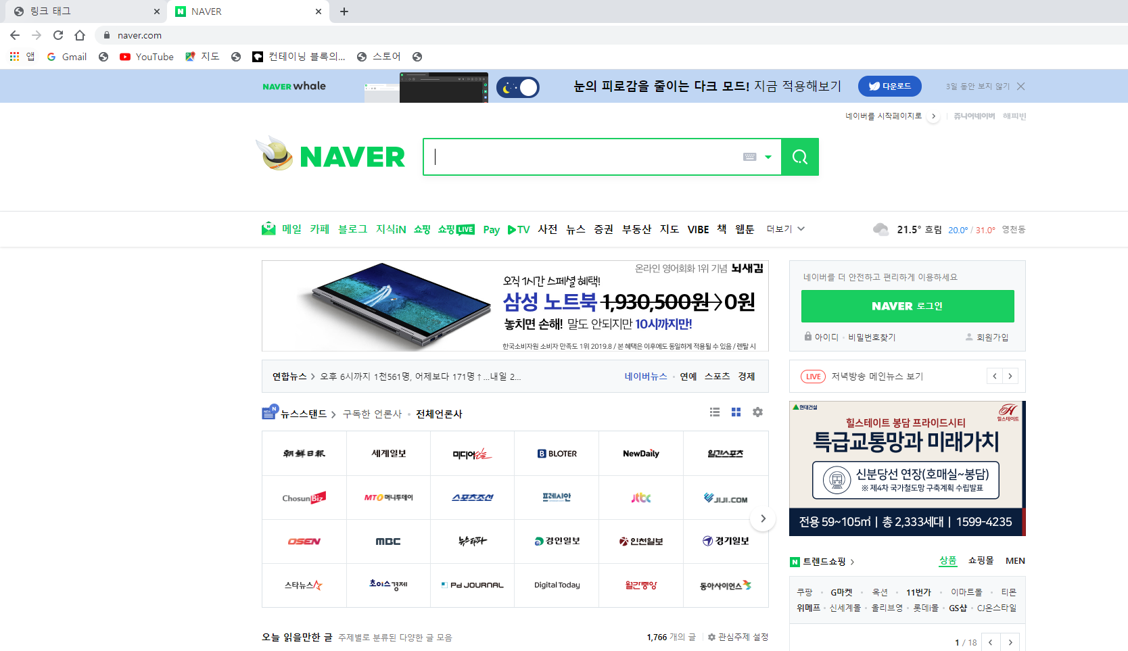Open newsstand settings gear
The image size is (1128, 651).
pos(757,412)
